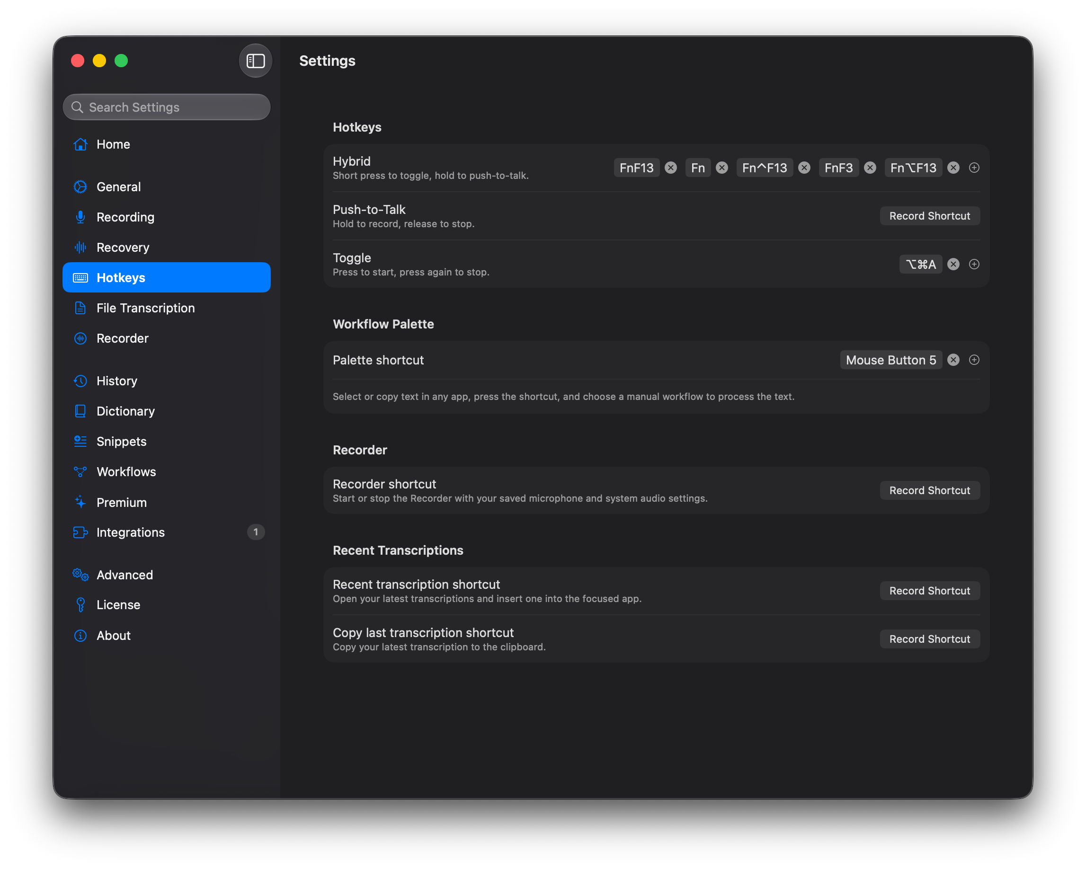This screenshot has width=1086, height=869.
Task: Open General settings via gear icon
Action: [x=80, y=187]
